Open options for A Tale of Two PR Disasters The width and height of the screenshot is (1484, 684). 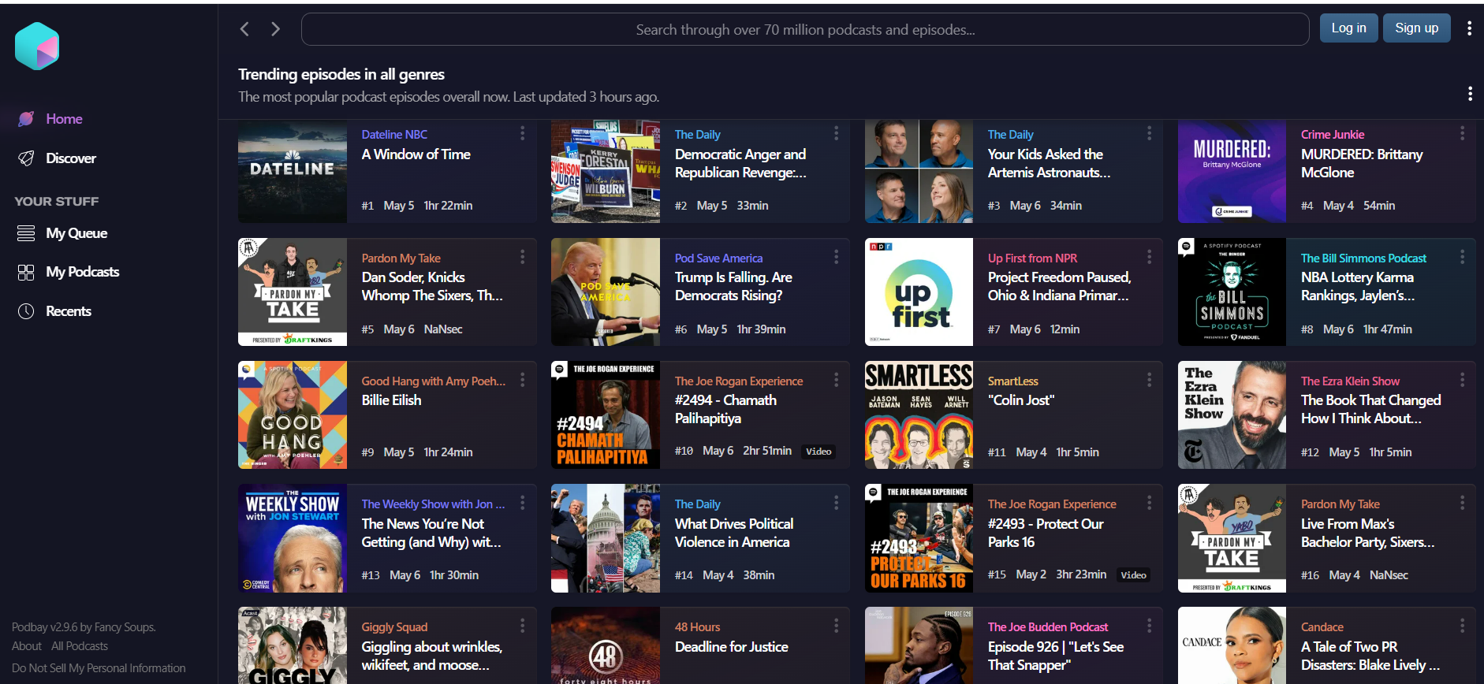pyautogui.click(x=1462, y=626)
